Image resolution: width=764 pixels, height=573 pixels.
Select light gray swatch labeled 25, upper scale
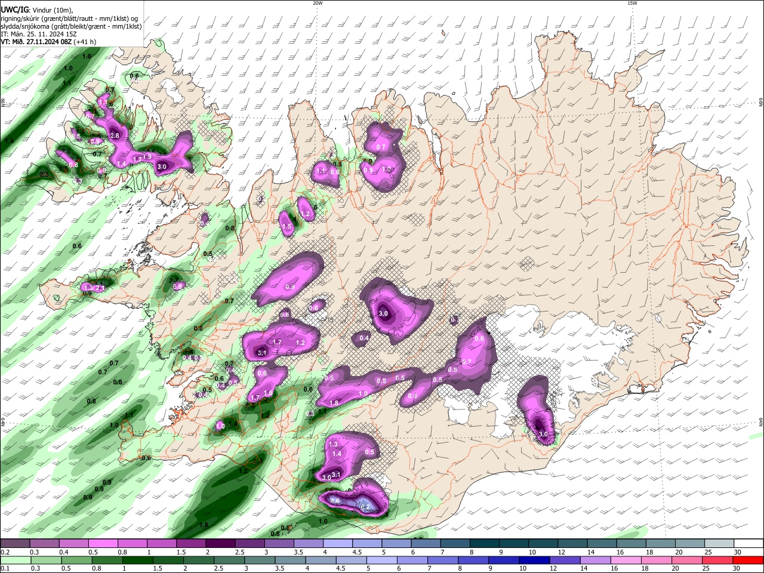(720, 544)
